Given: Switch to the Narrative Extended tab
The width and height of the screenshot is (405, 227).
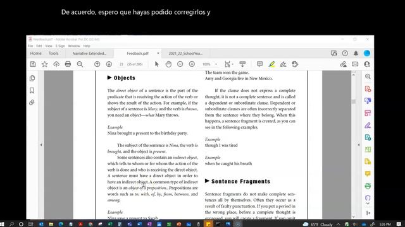Looking at the screenshot, I should tap(89, 54).
